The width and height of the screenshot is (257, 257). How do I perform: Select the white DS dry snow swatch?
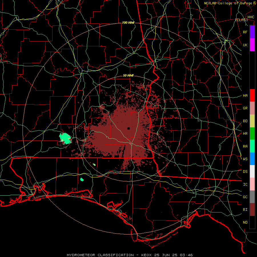(x=252, y=171)
